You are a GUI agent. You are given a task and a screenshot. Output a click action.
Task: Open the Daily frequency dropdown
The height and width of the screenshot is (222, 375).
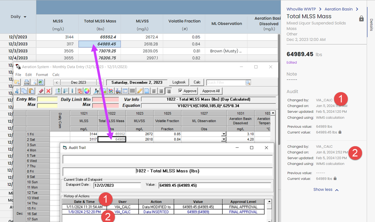pos(25,17)
